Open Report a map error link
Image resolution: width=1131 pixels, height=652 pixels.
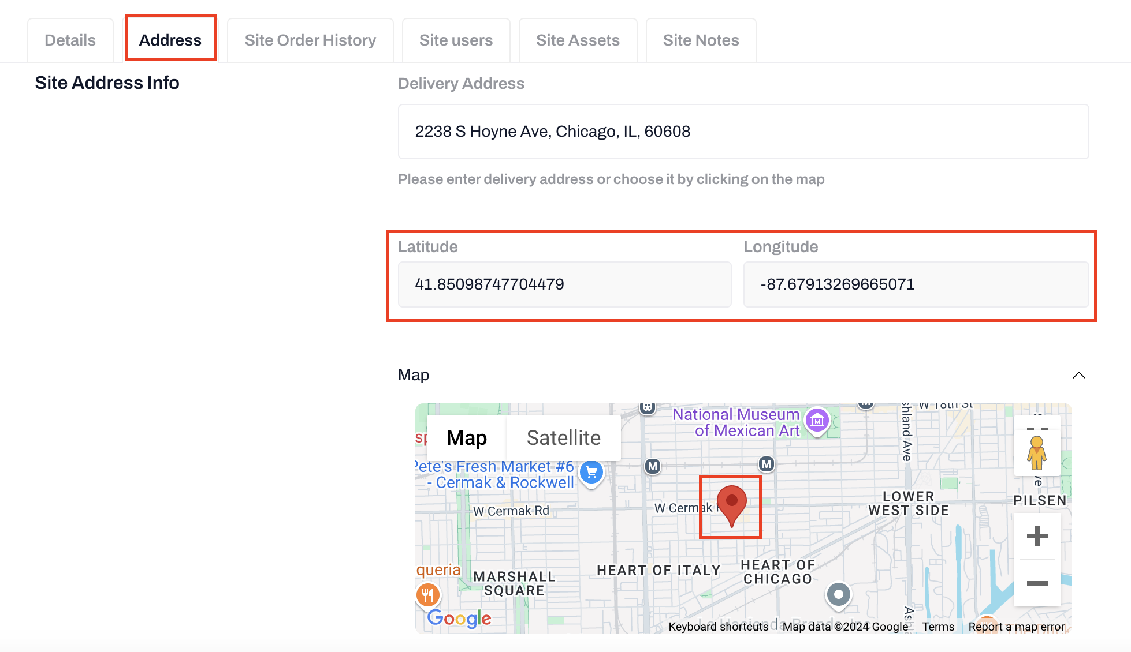[1016, 627]
